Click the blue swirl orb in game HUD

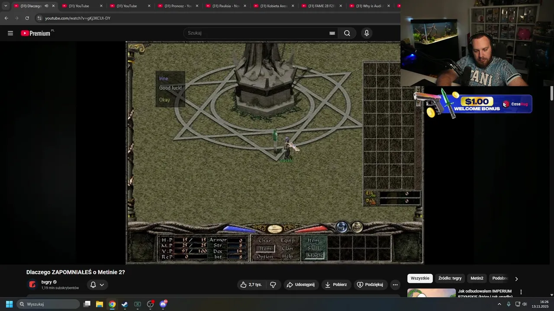[342, 227]
